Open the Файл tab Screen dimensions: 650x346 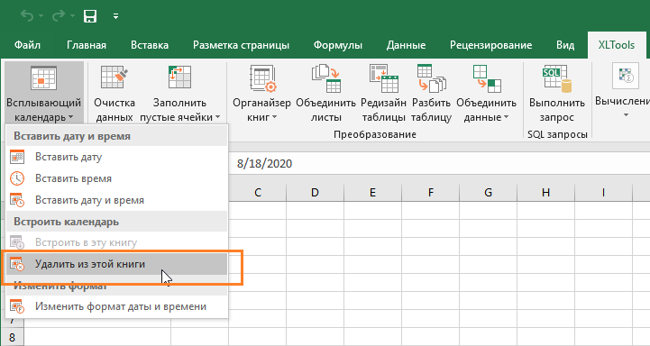coord(27,45)
